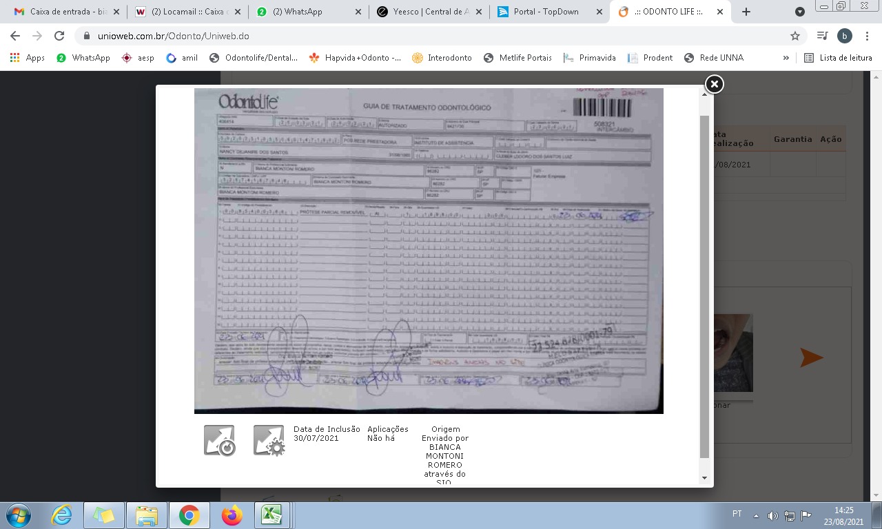Switch to the Caixa de entrada Gmail tab
The image size is (882, 529).
coord(67,12)
